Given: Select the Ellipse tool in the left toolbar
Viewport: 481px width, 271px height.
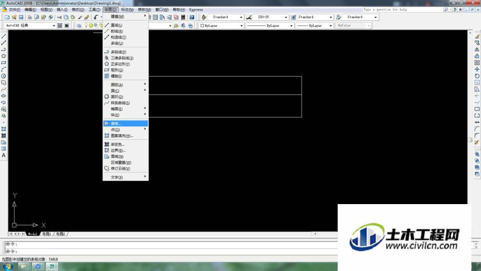Looking at the screenshot, I should click(4, 96).
